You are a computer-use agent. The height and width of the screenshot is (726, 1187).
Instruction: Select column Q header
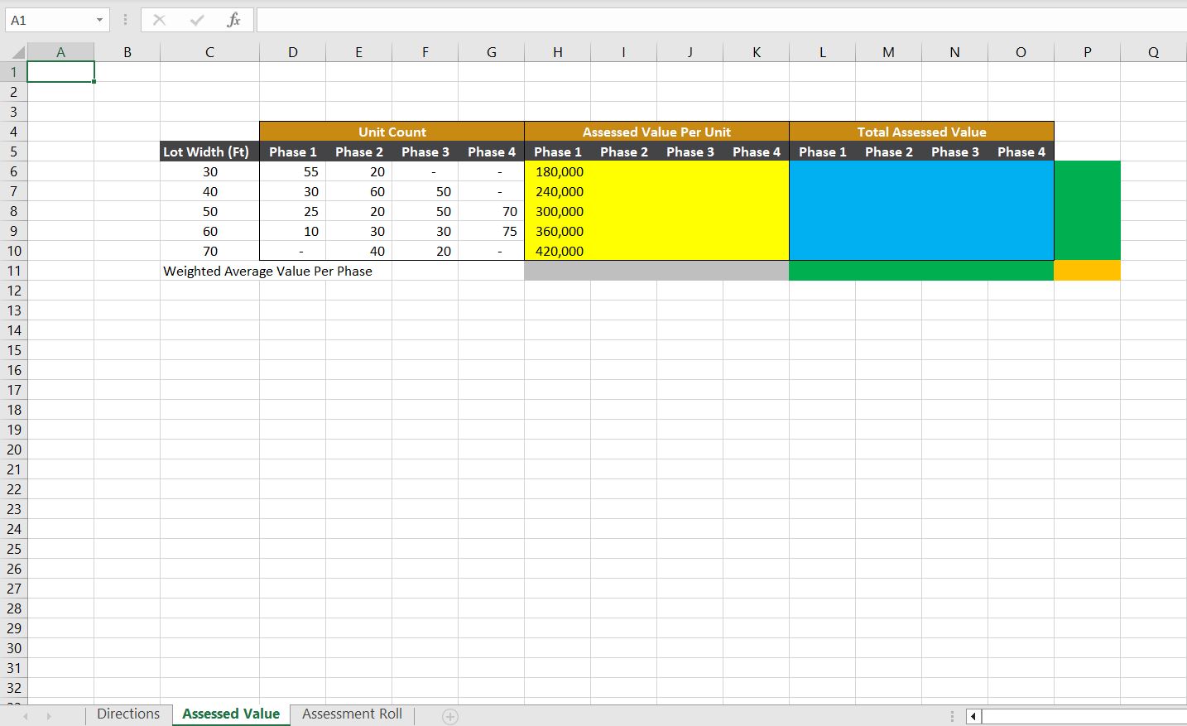pos(1153,52)
